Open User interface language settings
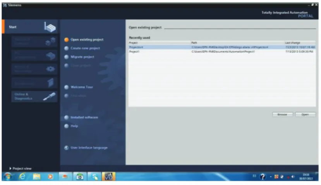Viewport: 321px width, 185px height. pyautogui.click(x=89, y=148)
